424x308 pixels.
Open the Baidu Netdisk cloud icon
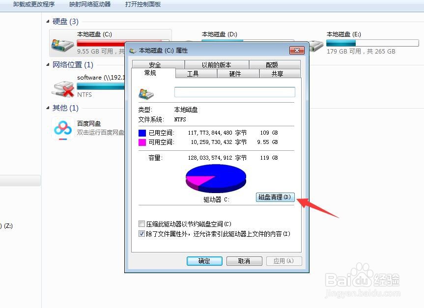63,128
